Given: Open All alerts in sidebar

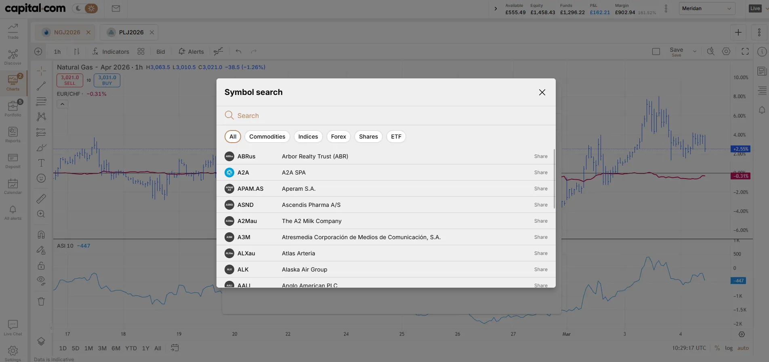Looking at the screenshot, I should tap(13, 212).
